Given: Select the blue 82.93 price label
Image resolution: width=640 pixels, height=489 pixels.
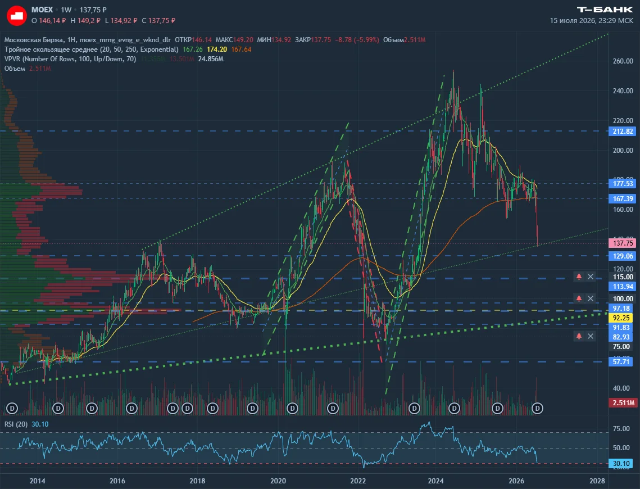Looking at the screenshot, I should 621,337.
